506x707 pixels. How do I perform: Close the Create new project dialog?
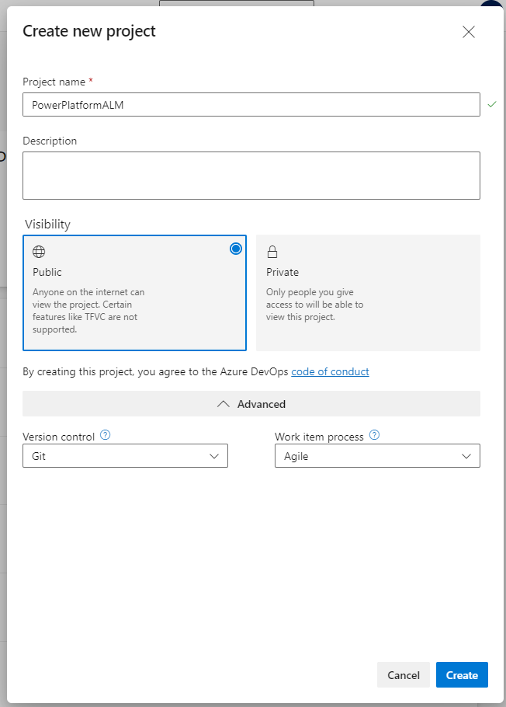[x=468, y=32]
